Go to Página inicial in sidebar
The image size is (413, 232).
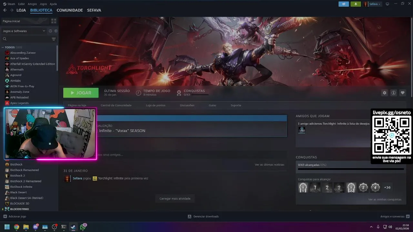[x=25, y=21]
